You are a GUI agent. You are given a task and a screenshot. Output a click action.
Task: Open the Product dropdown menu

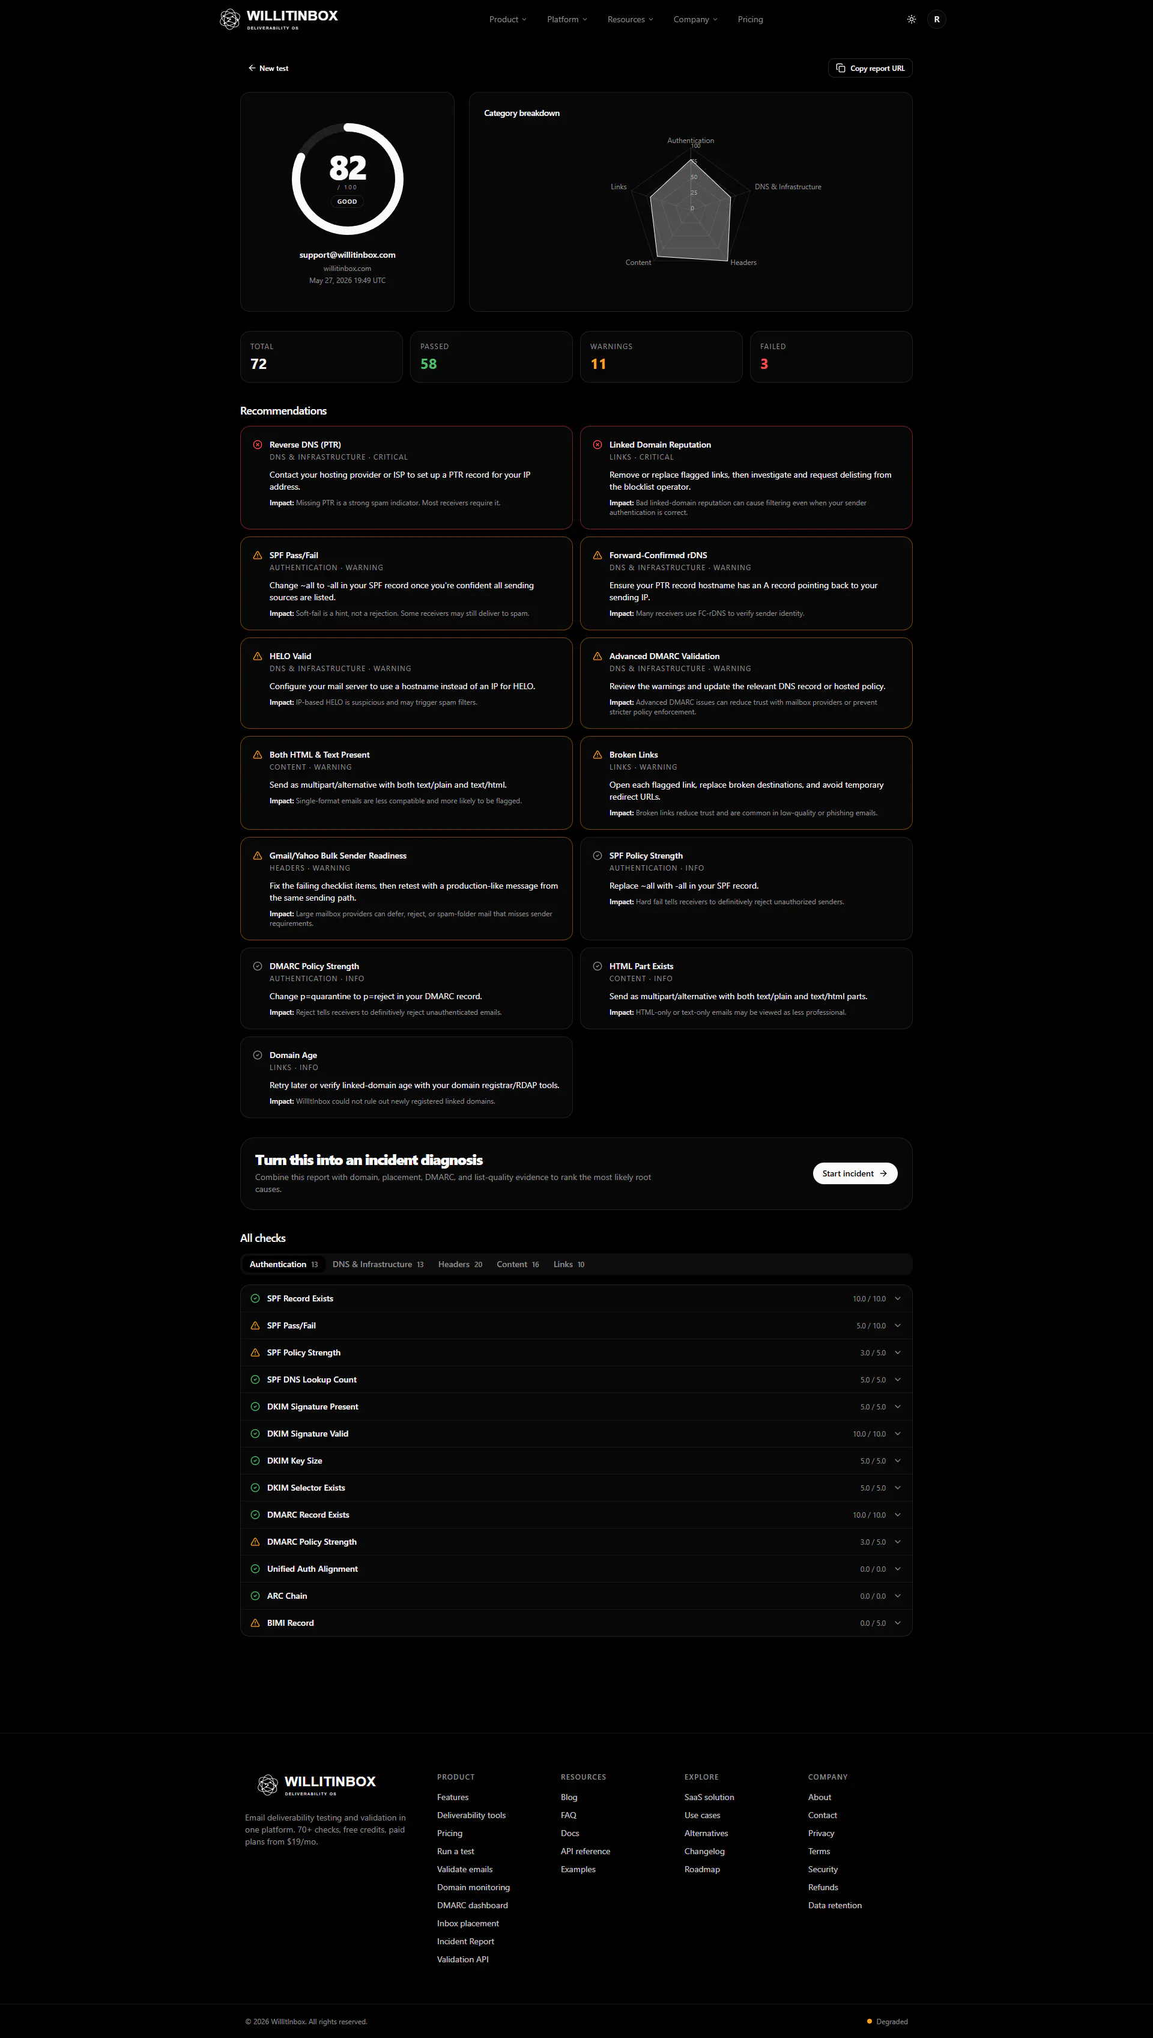point(507,19)
